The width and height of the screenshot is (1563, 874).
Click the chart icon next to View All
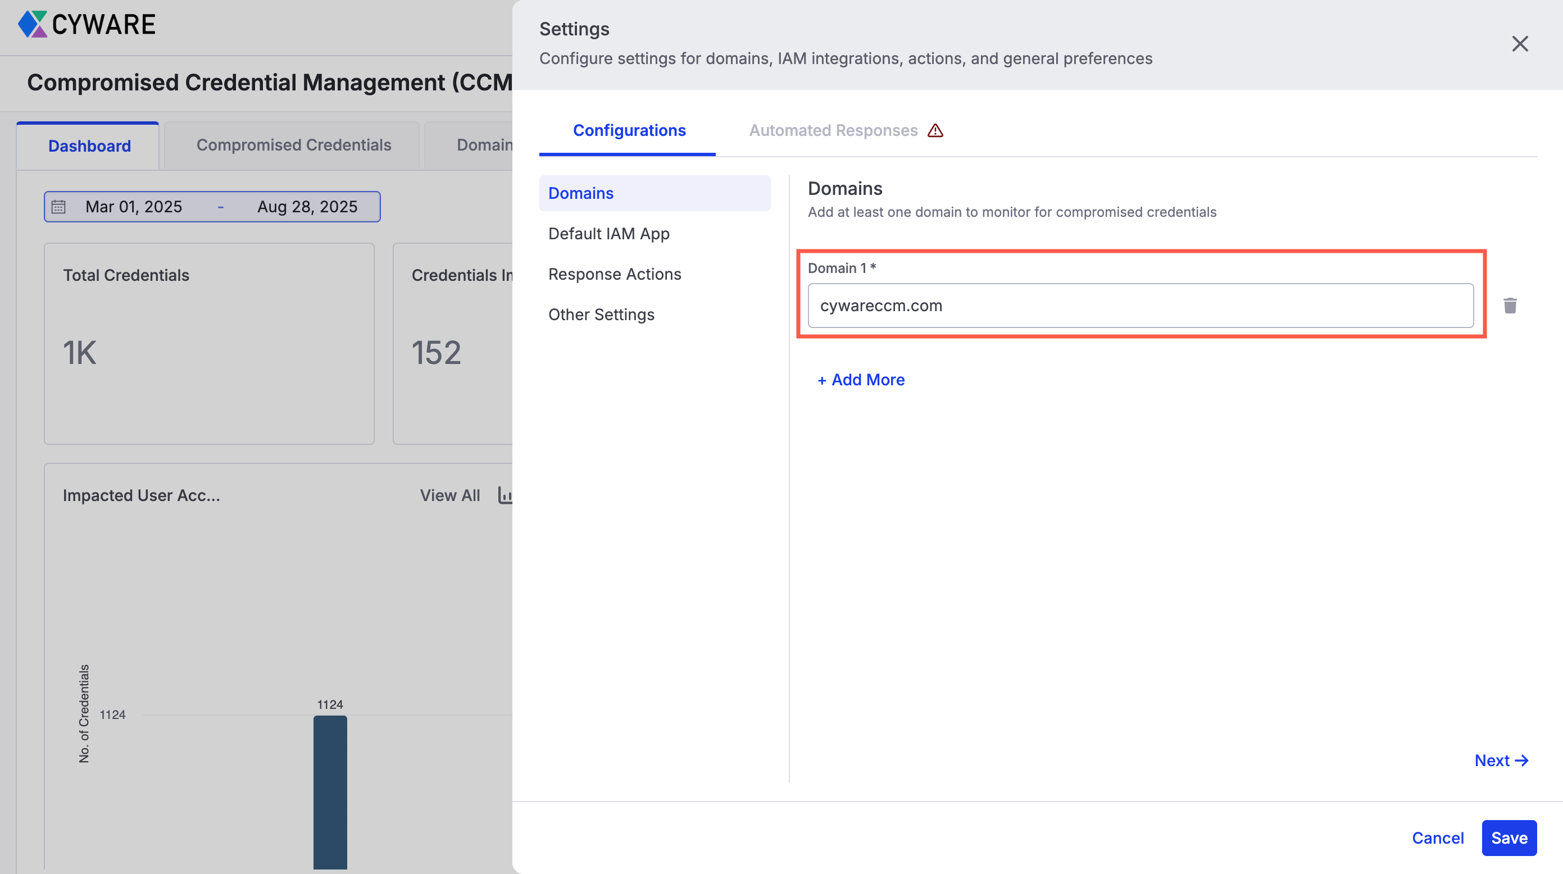pos(505,495)
